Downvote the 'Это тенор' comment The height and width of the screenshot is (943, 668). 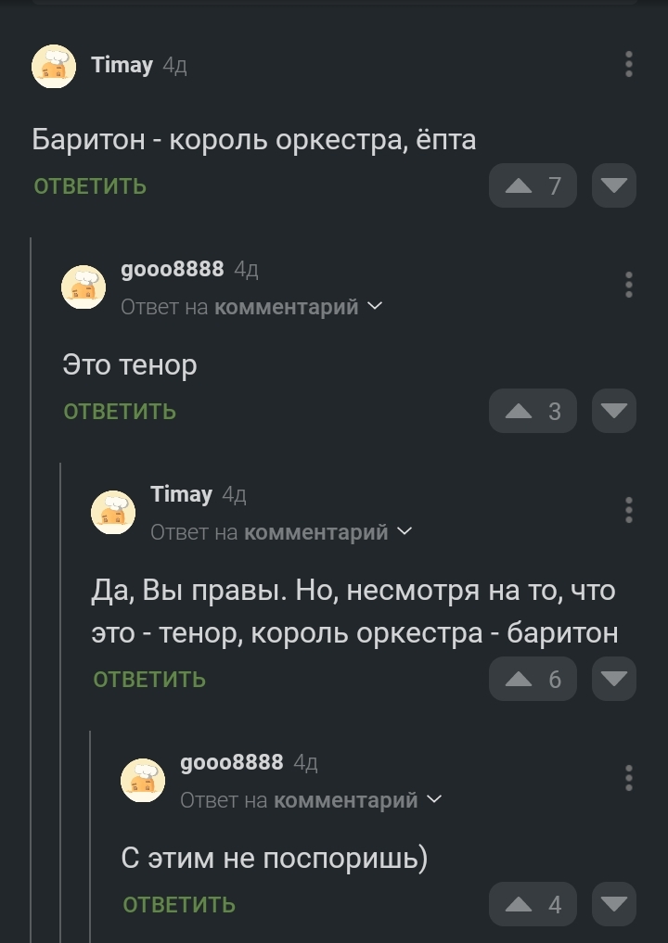613,411
